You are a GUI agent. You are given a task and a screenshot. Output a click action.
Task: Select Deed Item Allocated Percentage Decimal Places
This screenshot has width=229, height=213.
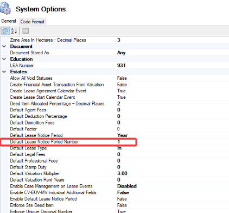[x=57, y=104]
